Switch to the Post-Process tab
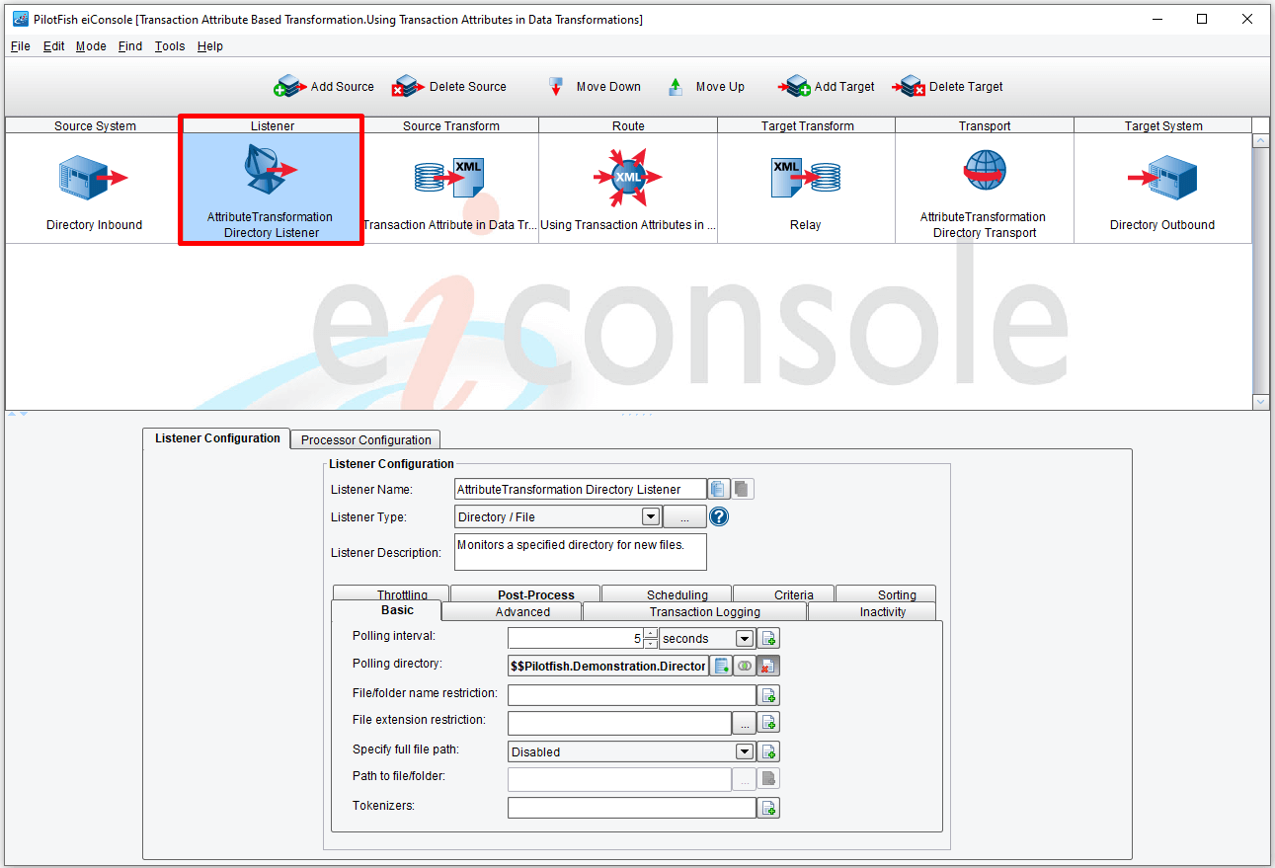The image size is (1275, 868). pos(525,593)
